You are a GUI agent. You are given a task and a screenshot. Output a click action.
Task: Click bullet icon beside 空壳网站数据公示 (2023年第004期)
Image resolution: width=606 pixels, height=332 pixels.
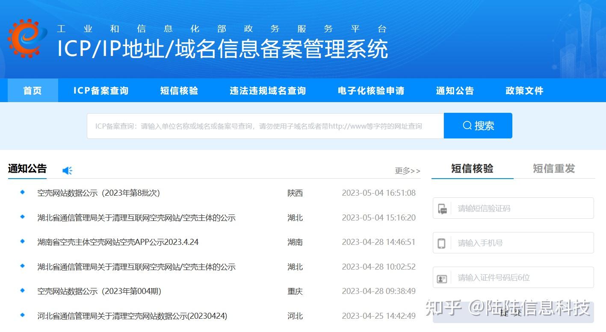pos(23,291)
